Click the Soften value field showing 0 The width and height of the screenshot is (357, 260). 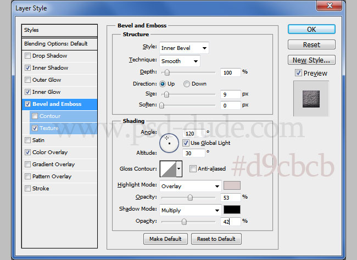coord(231,105)
